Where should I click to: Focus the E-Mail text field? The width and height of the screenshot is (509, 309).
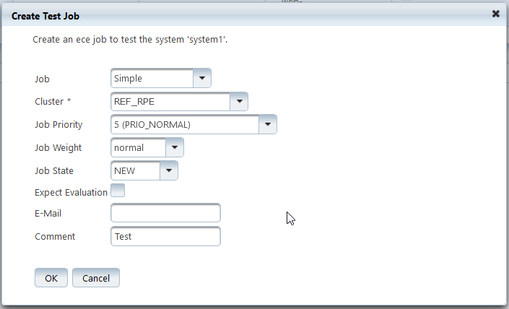point(165,213)
